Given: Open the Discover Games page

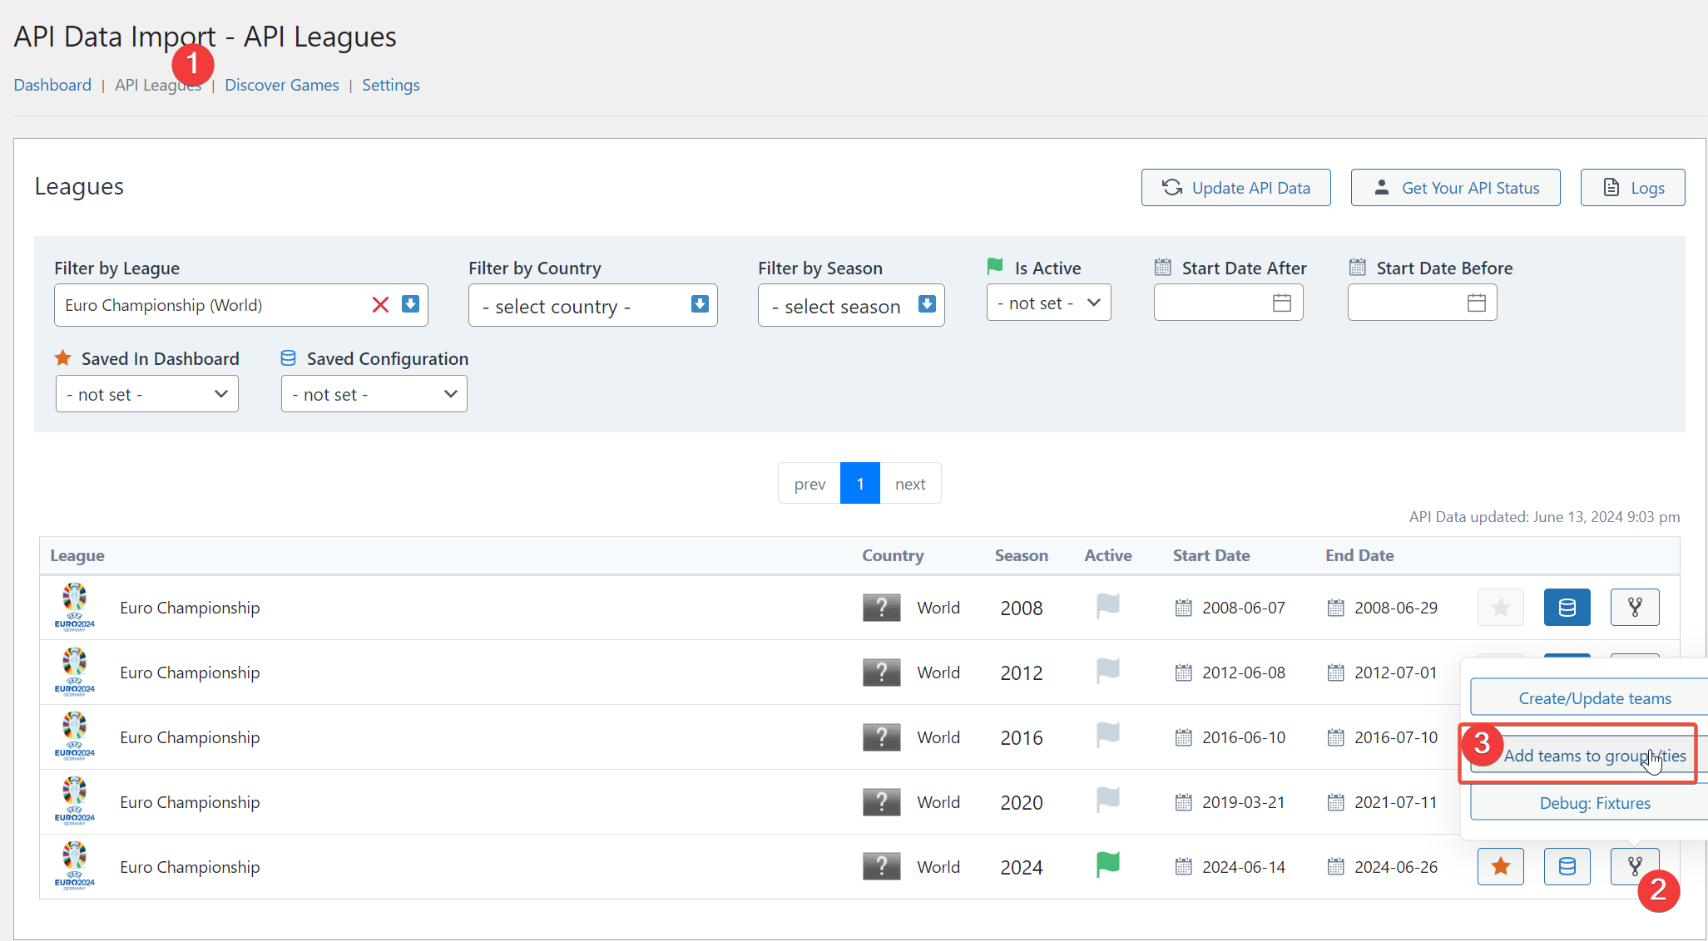Looking at the screenshot, I should pos(281,85).
